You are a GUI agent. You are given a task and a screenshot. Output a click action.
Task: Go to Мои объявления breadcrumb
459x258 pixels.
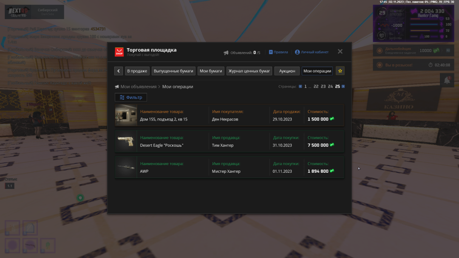139,87
